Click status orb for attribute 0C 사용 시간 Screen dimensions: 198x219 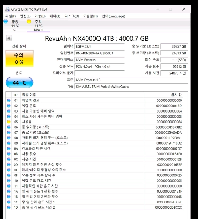click(x=9, y=159)
